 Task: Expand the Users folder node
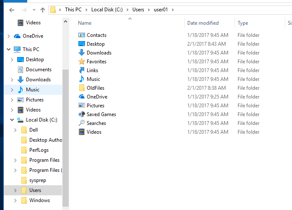(x=15, y=190)
